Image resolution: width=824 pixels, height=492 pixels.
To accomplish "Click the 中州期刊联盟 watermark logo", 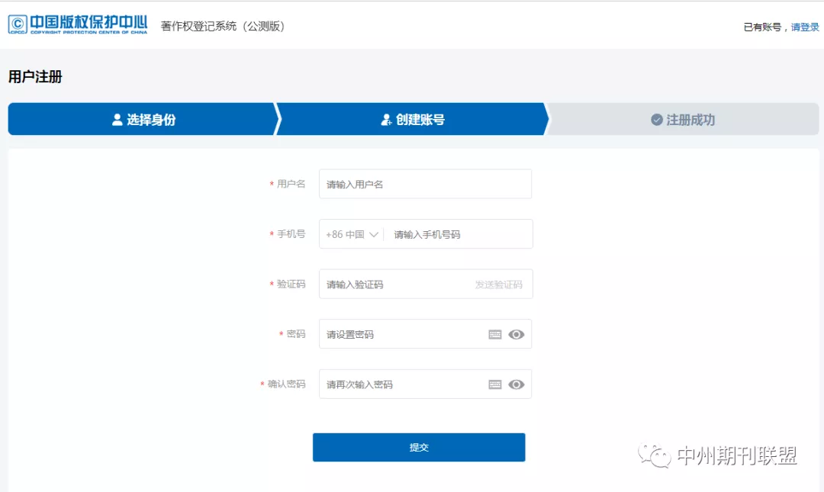I will 717,455.
